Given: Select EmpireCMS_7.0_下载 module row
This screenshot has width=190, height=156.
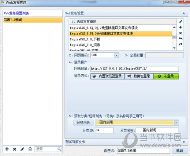Looking at the screenshot, I should click(x=120, y=39).
